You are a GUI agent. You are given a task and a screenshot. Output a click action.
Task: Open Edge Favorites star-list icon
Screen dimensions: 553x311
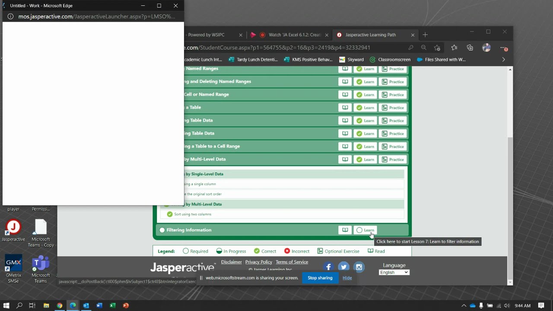tap(454, 48)
